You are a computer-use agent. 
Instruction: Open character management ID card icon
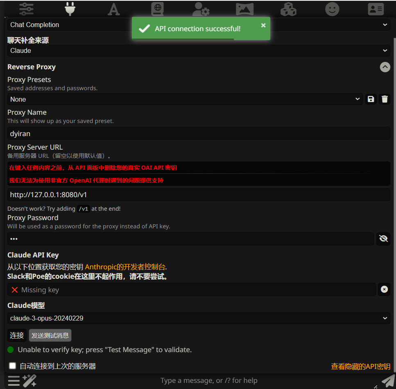376,9
